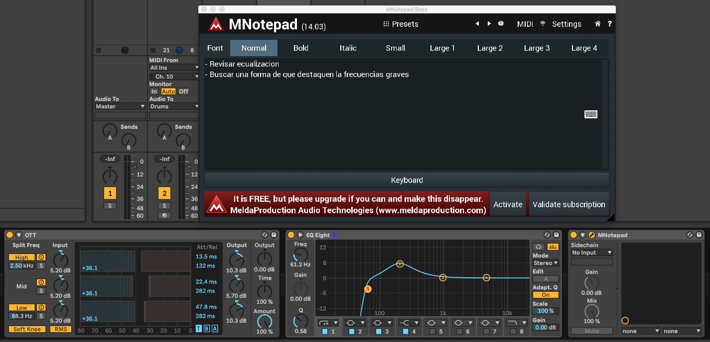Open MNotepad Settings
The height and width of the screenshot is (342, 710).
click(567, 24)
